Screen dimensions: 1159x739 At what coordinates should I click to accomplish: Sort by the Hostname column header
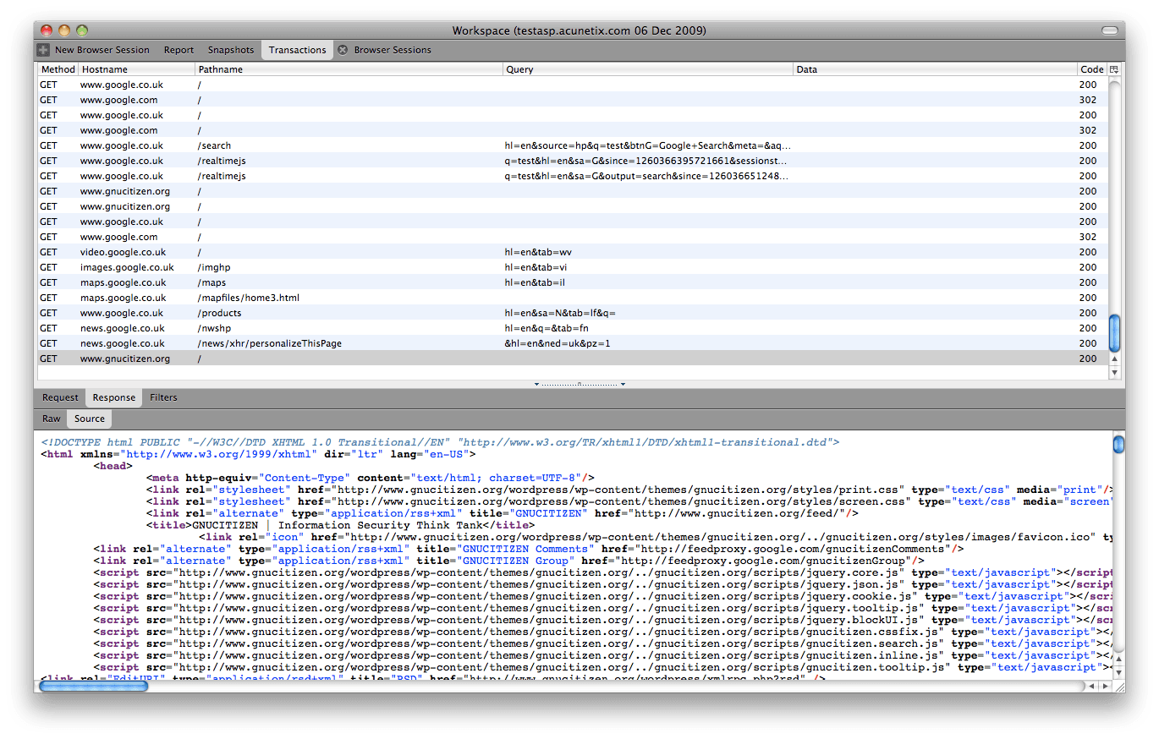(136, 69)
